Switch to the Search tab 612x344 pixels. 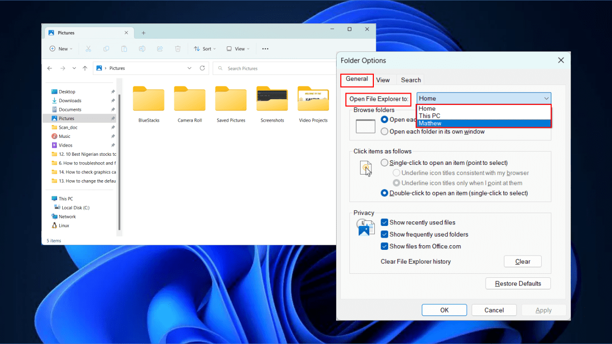pyautogui.click(x=411, y=80)
